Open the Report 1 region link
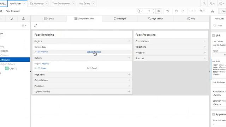This screenshot has width=226, height=127. (x=44, y=52)
